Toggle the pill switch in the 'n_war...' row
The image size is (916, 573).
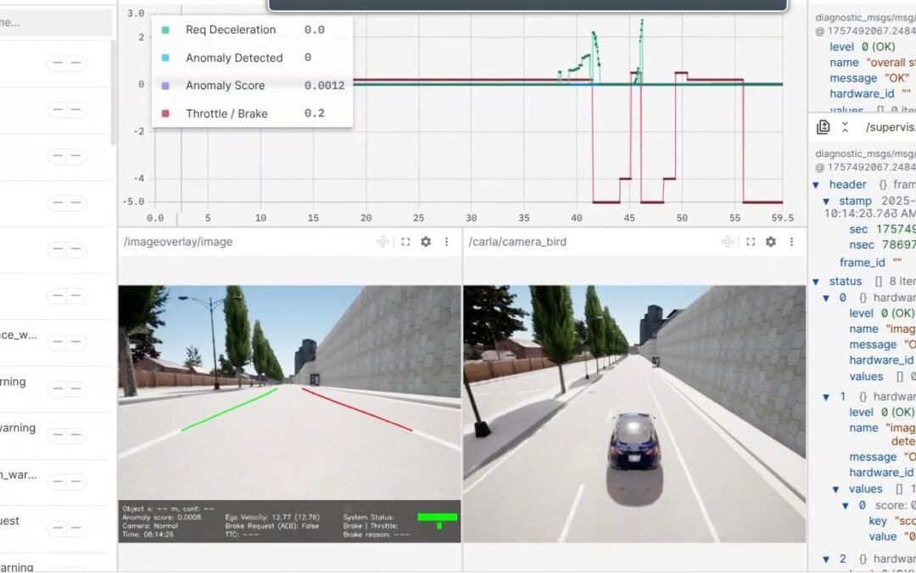[67, 482]
